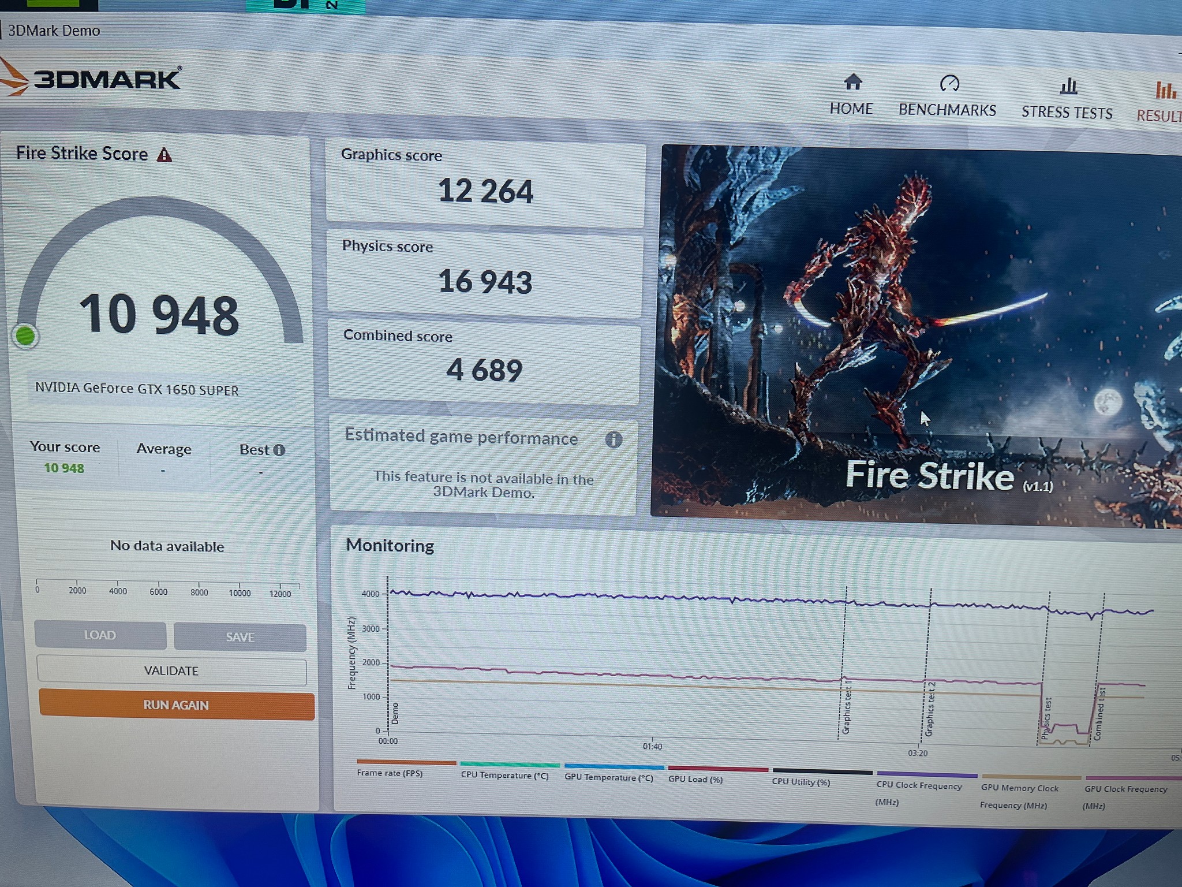
Task: Click the Estimated game performance info icon
Action: click(x=614, y=440)
